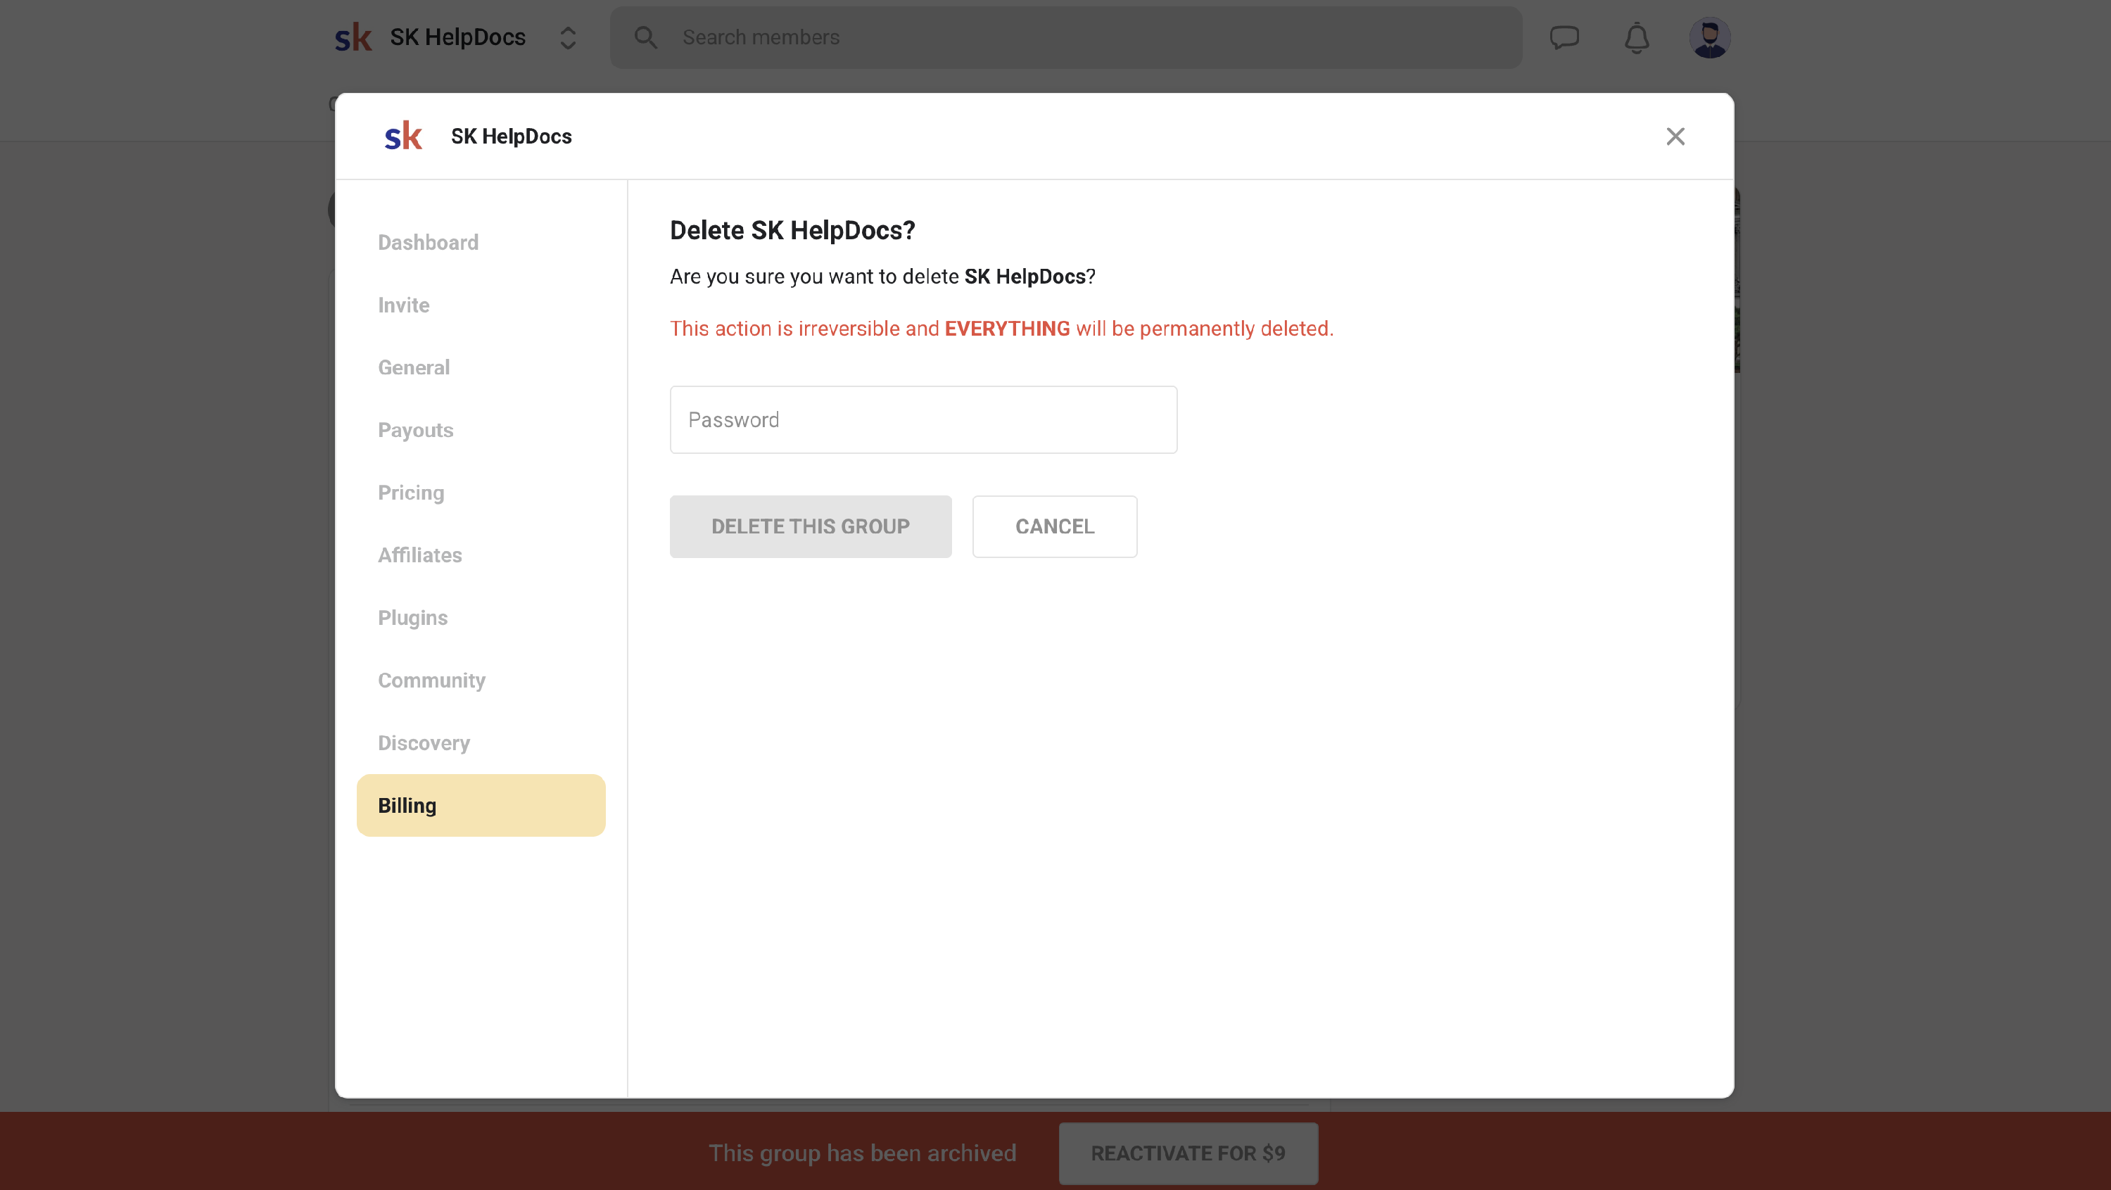Open the Discovery settings tab
The height and width of the screenshot is (1190, 2111).
pyautogui.click(x=424, y=742)
